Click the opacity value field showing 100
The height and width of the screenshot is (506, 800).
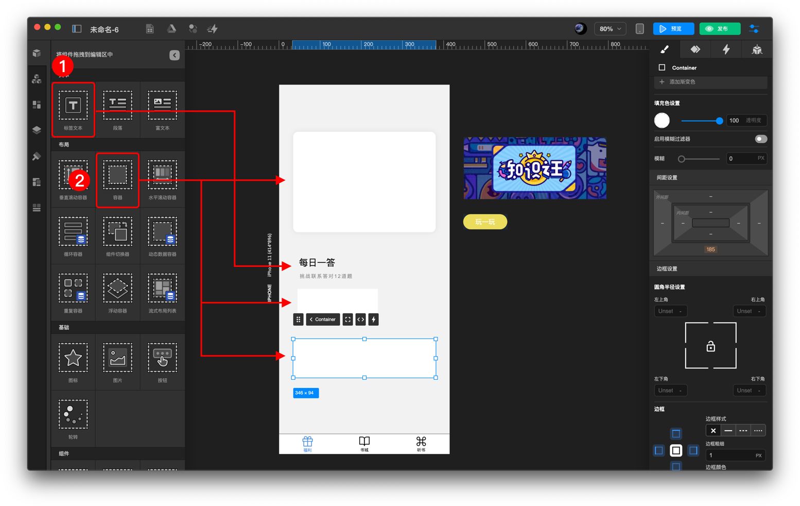click(x=746, y=121)
